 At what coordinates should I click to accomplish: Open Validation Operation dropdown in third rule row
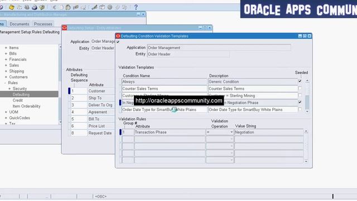click(231, 146)
